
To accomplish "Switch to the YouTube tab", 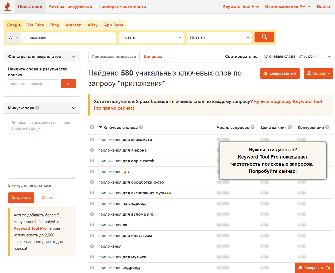I will pos(35,25).
